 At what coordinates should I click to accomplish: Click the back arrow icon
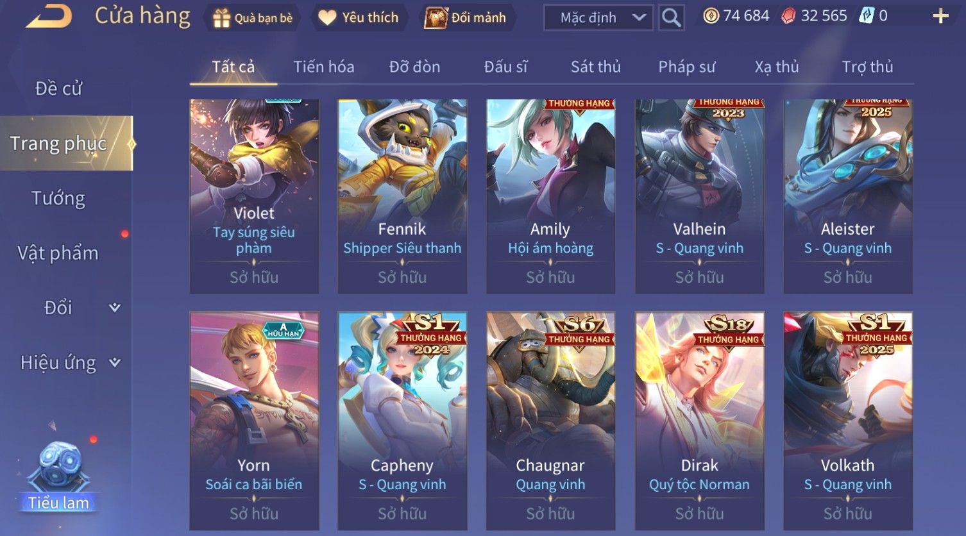pyautogui.click(x=48, y=17)
